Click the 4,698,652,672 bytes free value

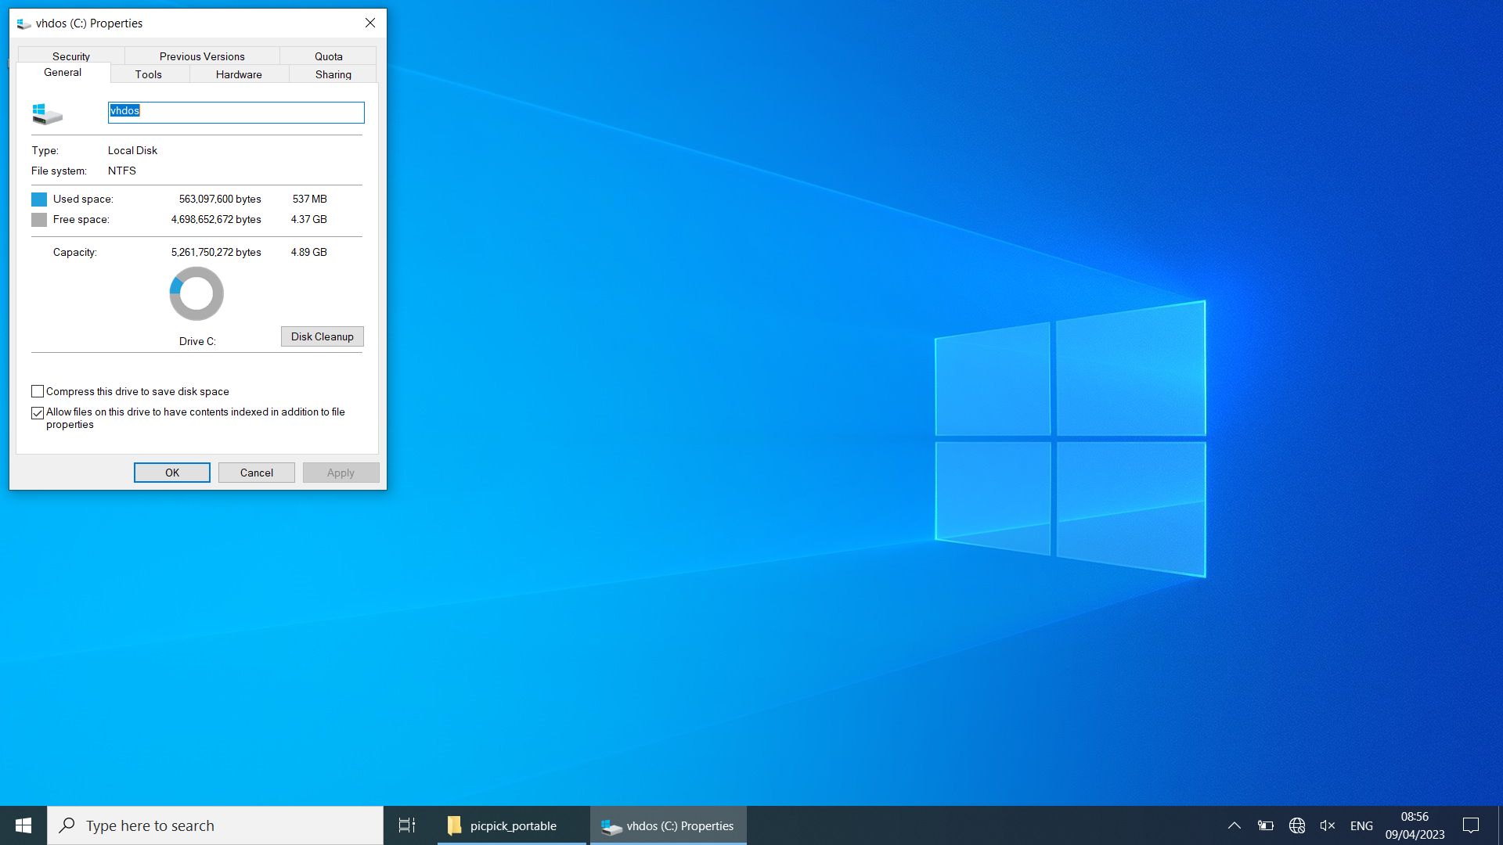[x=216, y=219]
